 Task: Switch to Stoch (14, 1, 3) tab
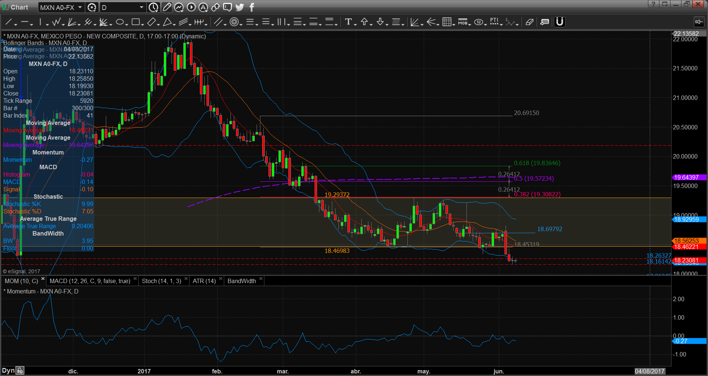click(x=162, y=281)
